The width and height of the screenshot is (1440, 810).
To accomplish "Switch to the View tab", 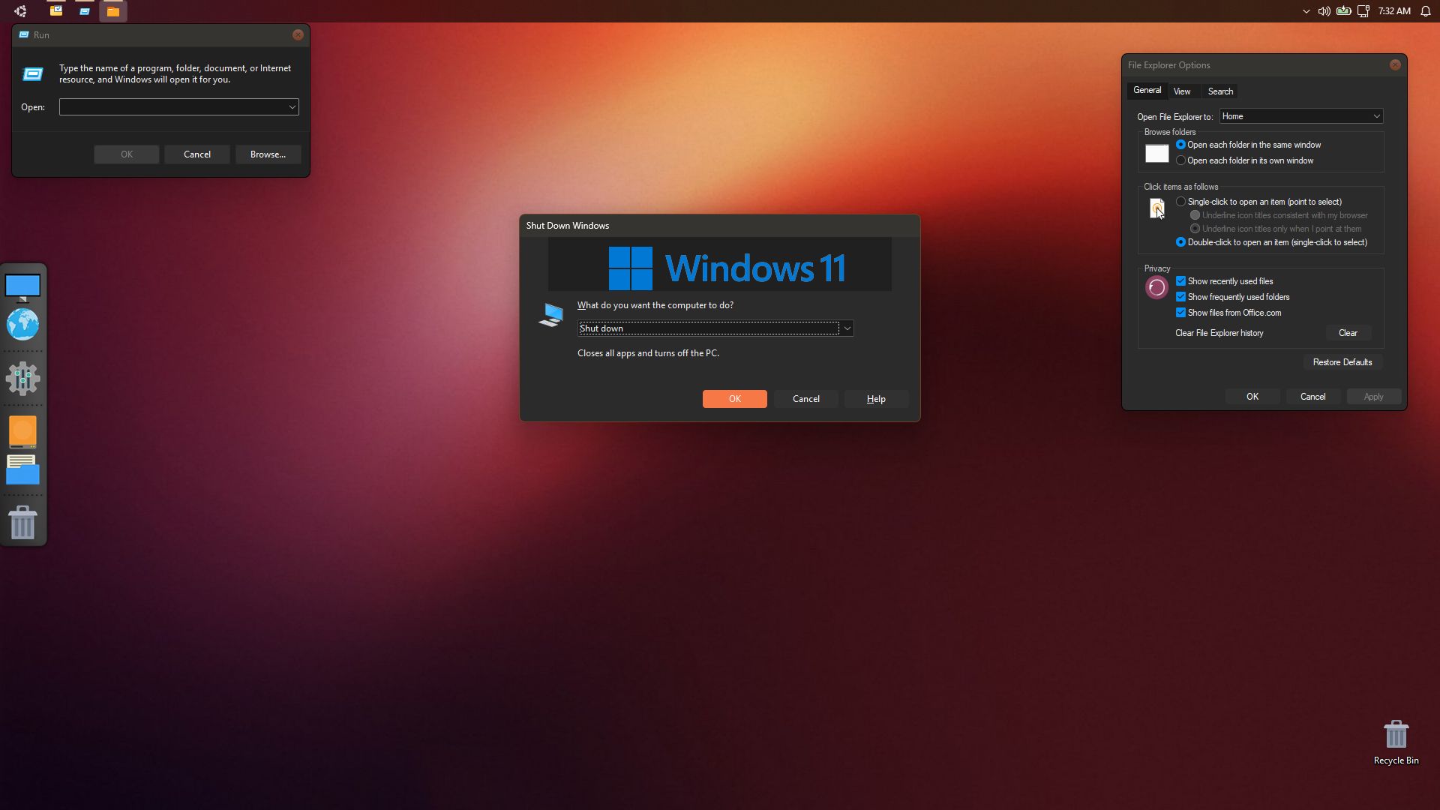I will pyautogui.click(x=1181, y=91).
